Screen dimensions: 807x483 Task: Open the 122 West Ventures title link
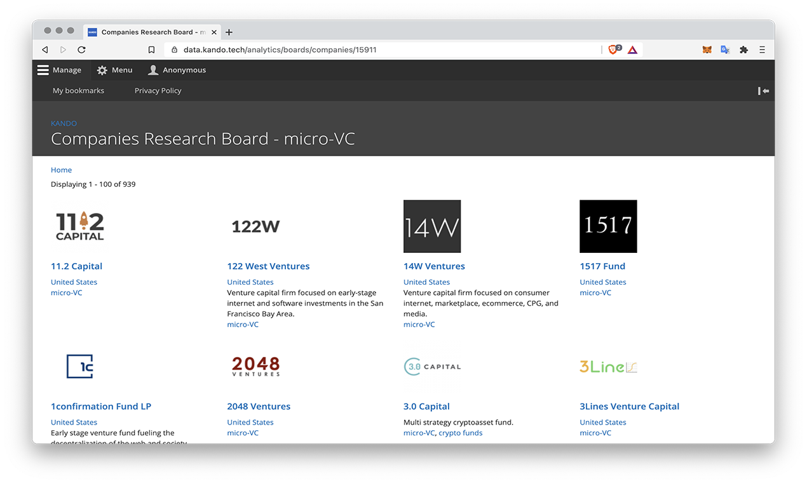click(268, 266)
